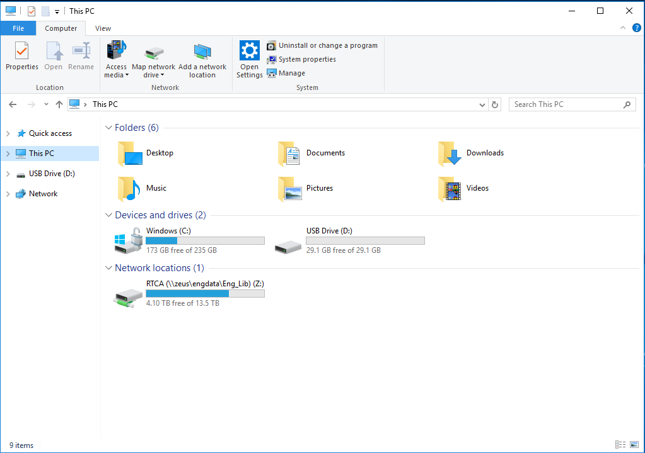Image resolution: width=645 pixels, height=453 pixels.
Task: Click the This PC title bar system icon
Action: click(11, 11)
